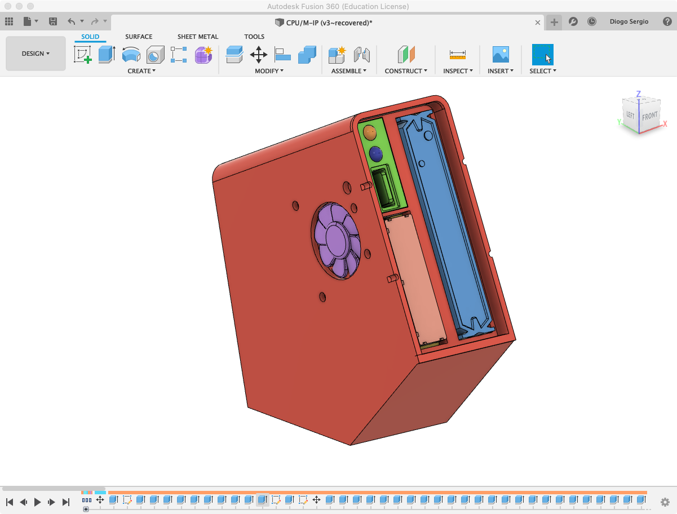Expand the ASSEMBLE menu
The image size is (677, 514).
[349, 71]
